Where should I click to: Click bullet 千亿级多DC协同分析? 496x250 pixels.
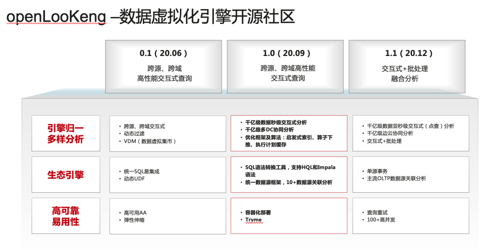270,130
